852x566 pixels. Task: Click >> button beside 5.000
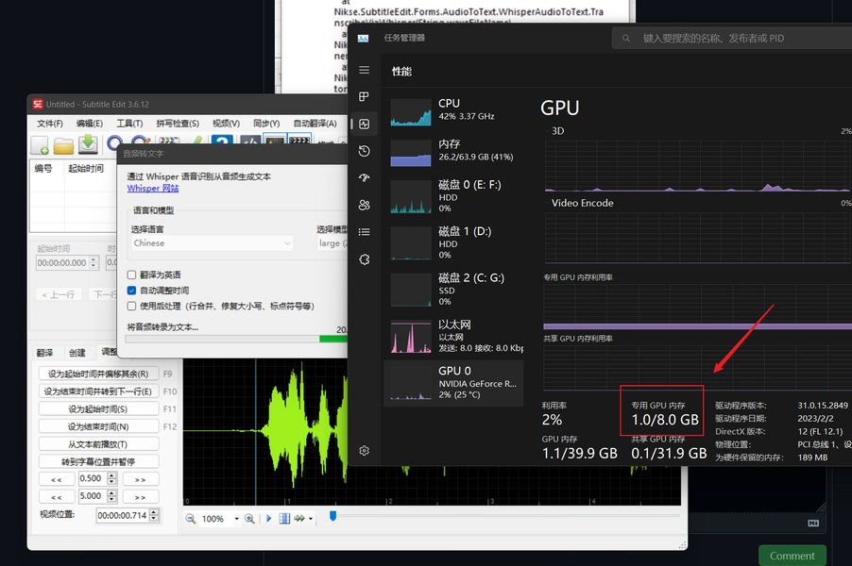140,496
